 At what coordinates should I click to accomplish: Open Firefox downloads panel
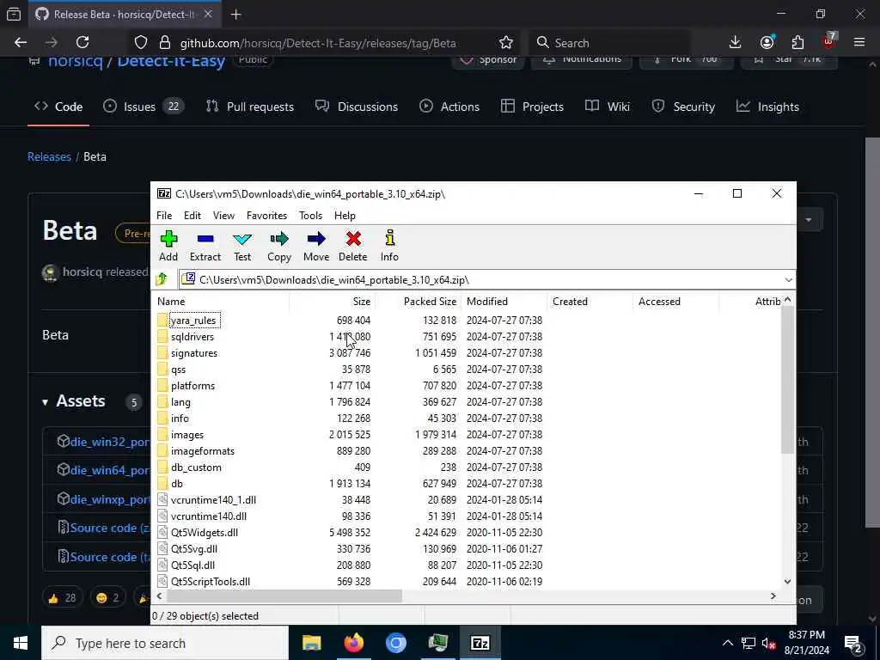pyautogui.click(x=736, y=43)
